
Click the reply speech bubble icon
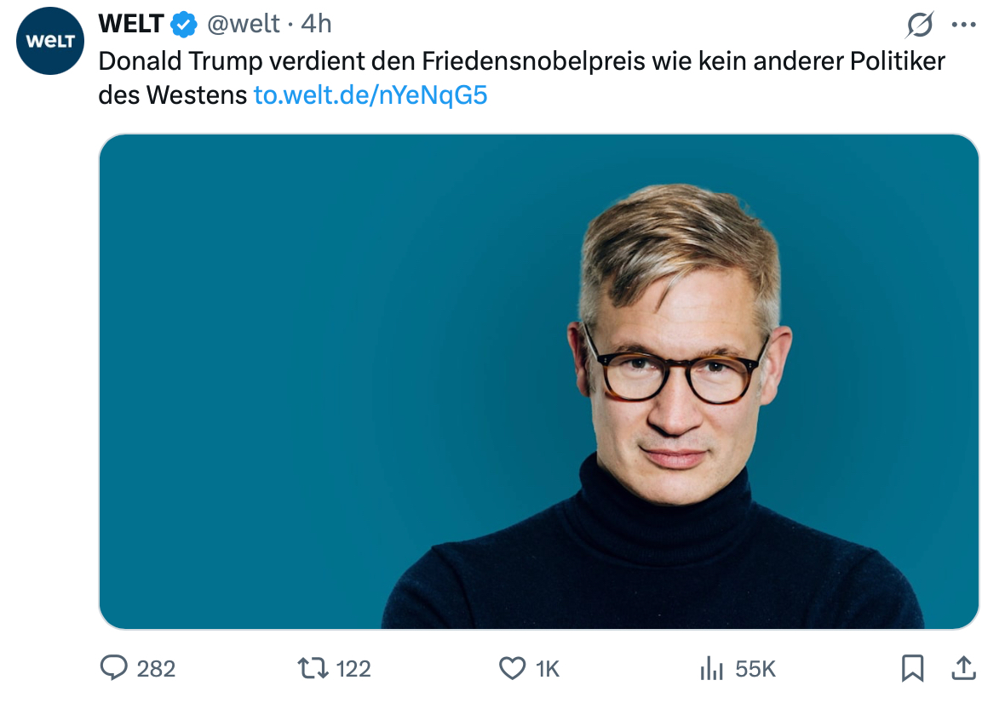coord(114,669)
